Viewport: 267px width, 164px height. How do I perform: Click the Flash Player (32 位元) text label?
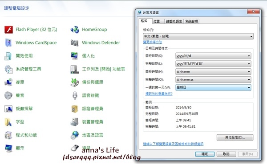click(36, 30)
